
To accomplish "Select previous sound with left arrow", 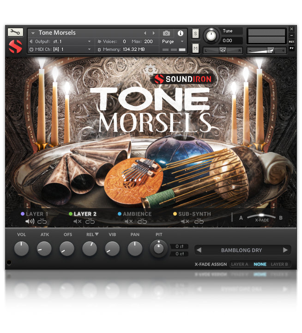I will point(199,250).
